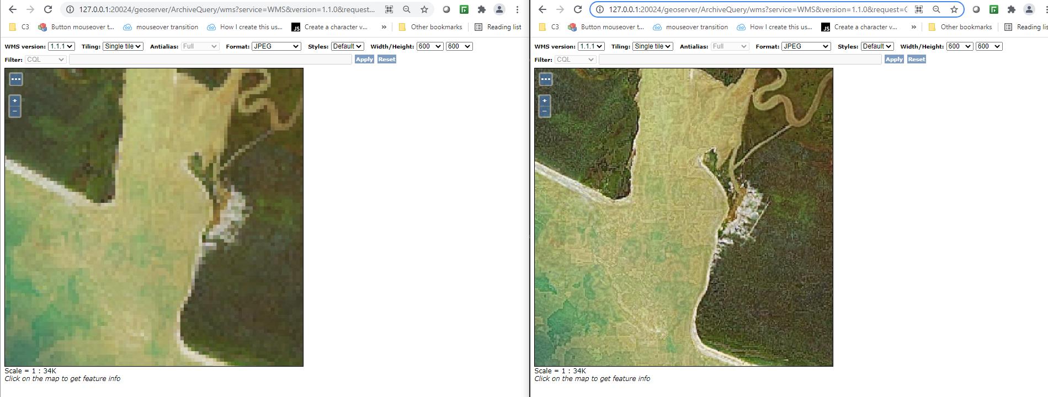Click QR code icon in left address bar
This screenshot has width=1048, height=397.
pos(389,9)
